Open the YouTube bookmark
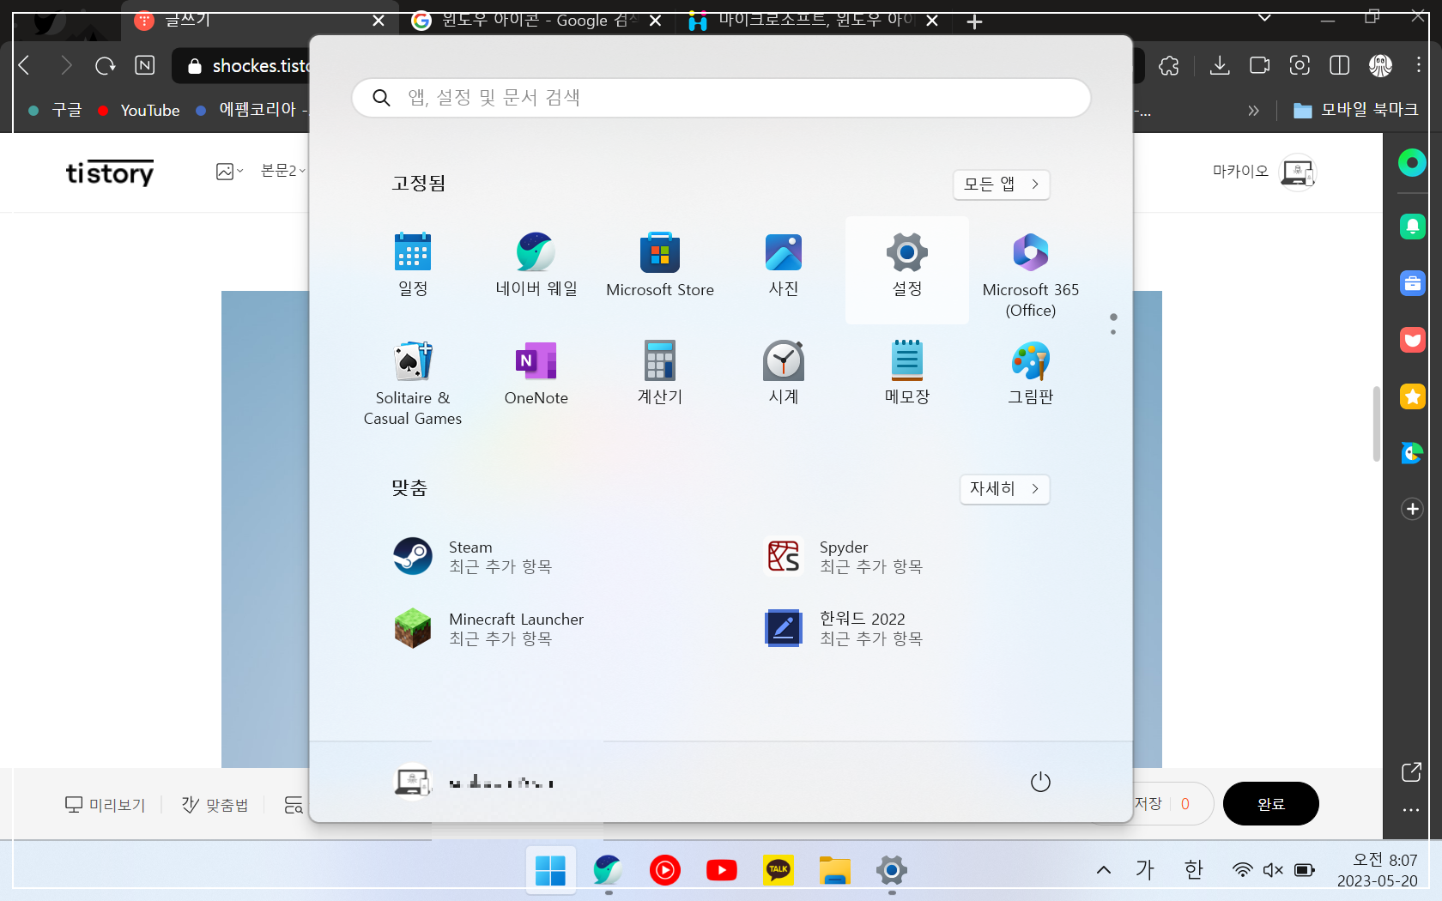 point(139,110)
